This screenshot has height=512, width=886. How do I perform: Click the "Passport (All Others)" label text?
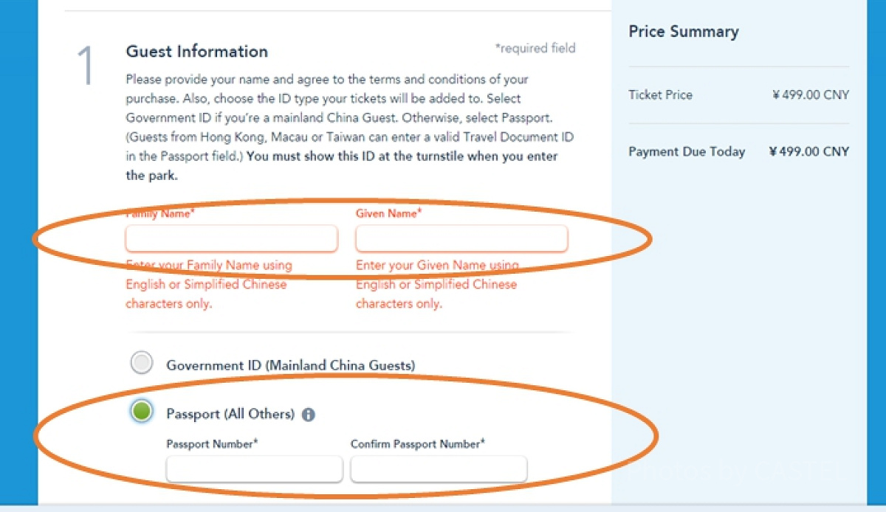[230, 414]
